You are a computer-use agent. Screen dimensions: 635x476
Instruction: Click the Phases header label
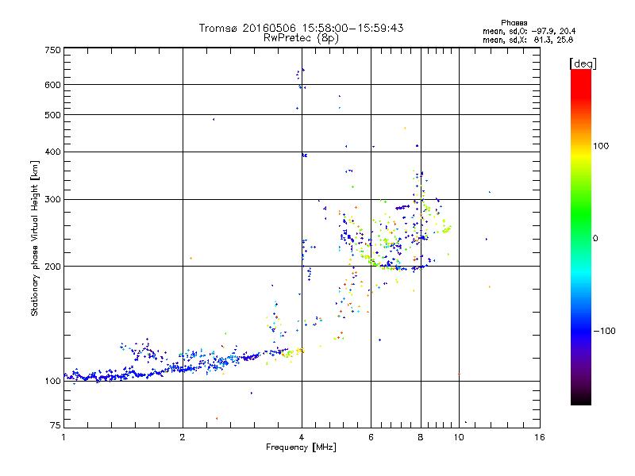tap(514, 23)
